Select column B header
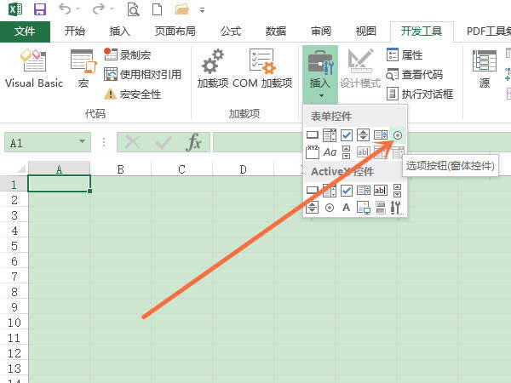This screenshot has height=383, width=511. [x=121, y=169]
